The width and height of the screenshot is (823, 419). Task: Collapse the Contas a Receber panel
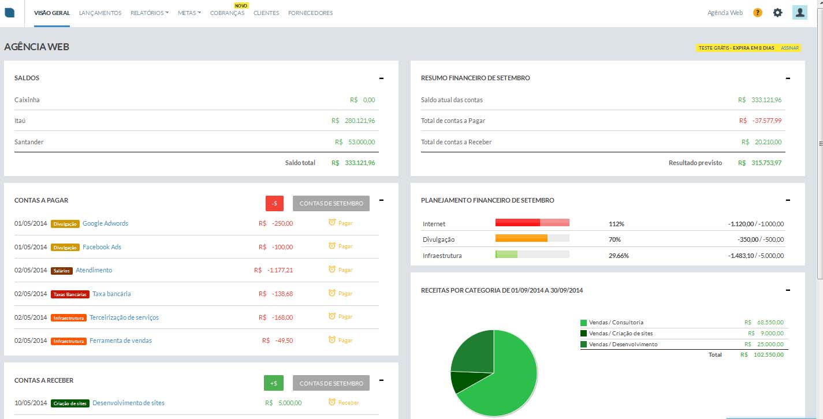tap(381, 380)
